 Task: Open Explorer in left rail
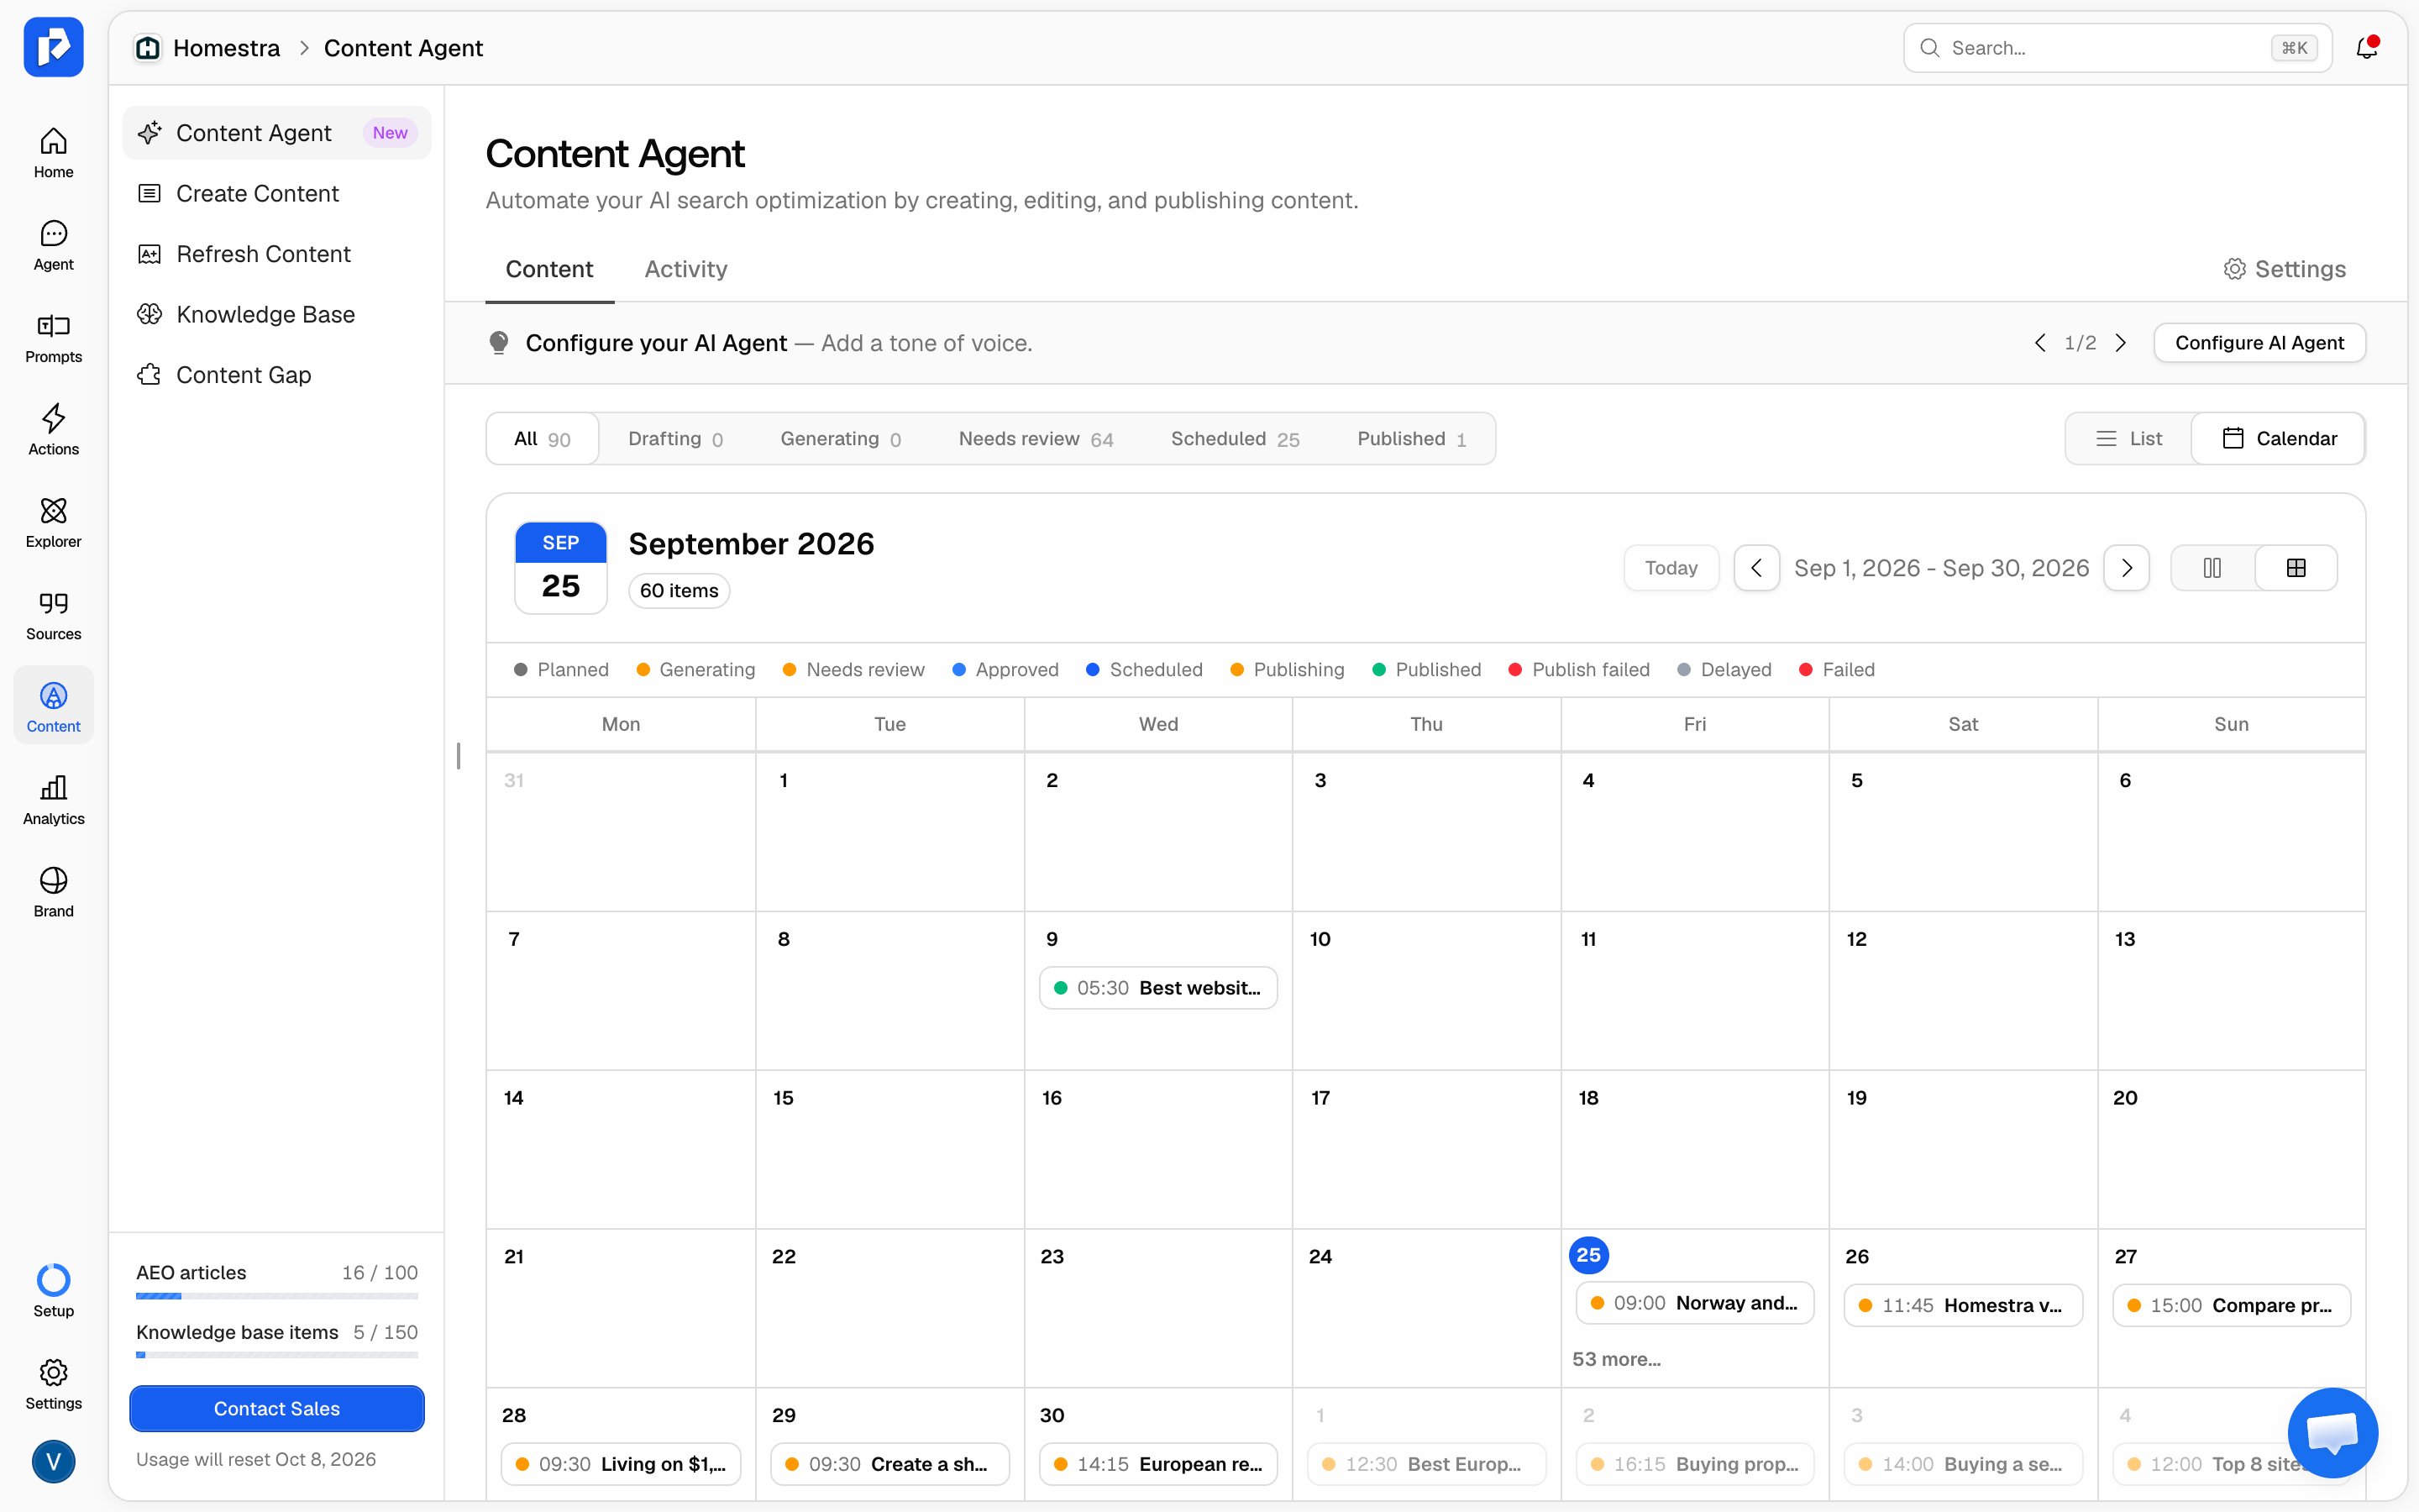[53, 523]
